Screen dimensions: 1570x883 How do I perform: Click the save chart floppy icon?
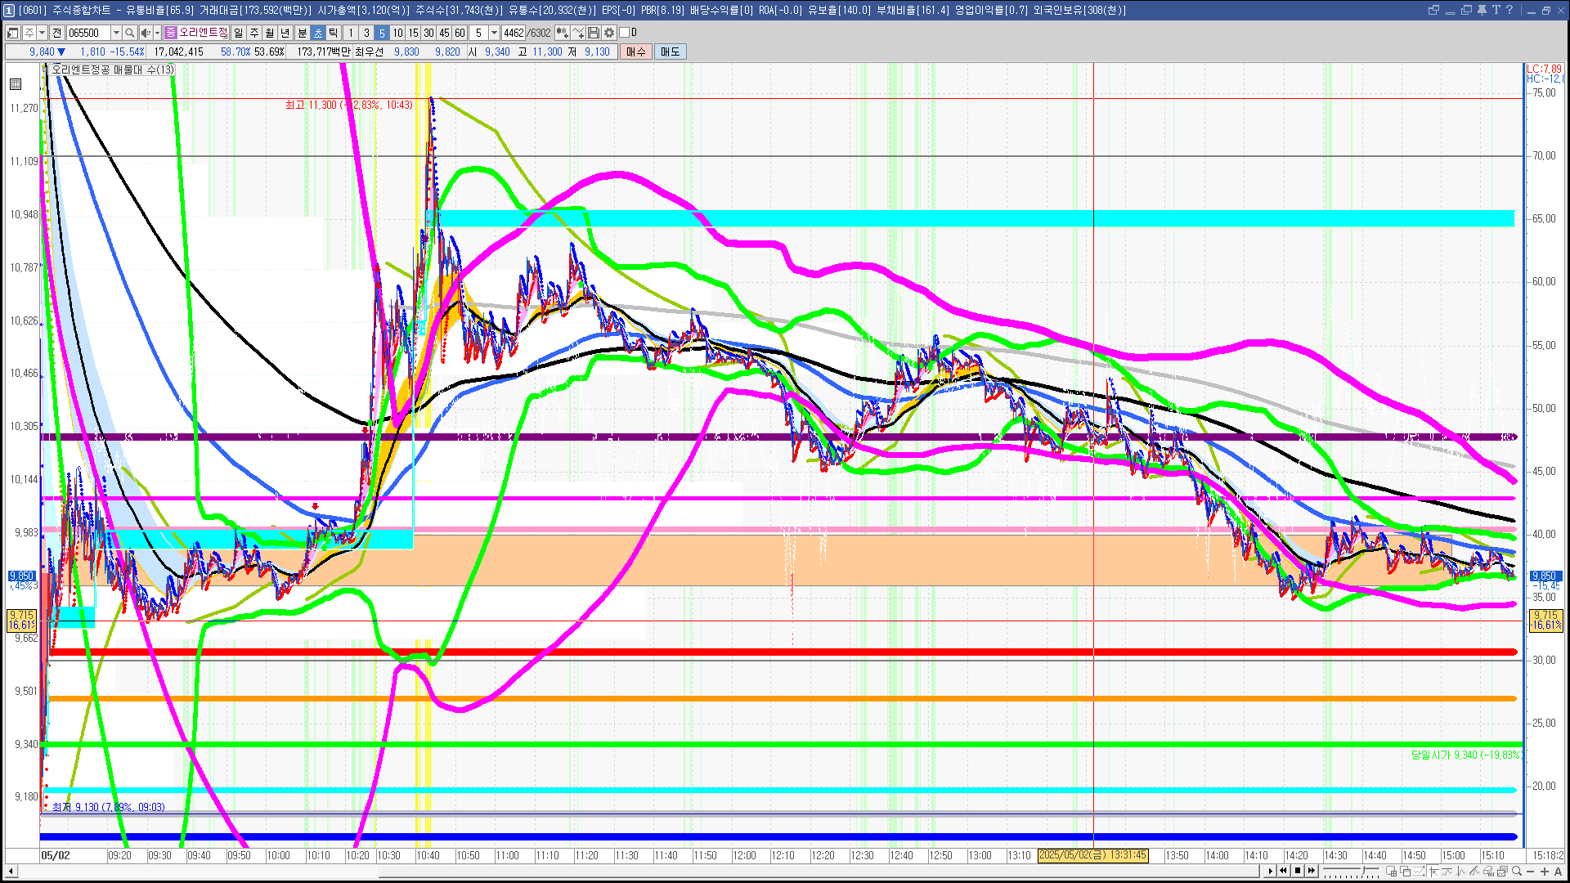pos(594,33)
